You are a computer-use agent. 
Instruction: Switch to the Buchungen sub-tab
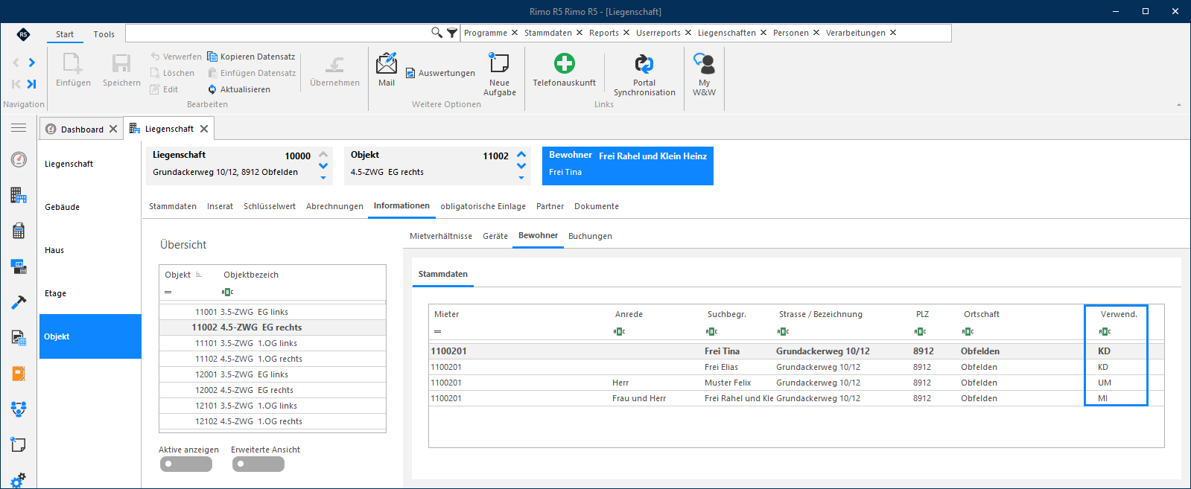(x=590, y=236)
